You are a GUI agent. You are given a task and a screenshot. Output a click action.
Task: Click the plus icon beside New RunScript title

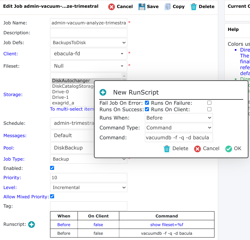click(103, 92)
